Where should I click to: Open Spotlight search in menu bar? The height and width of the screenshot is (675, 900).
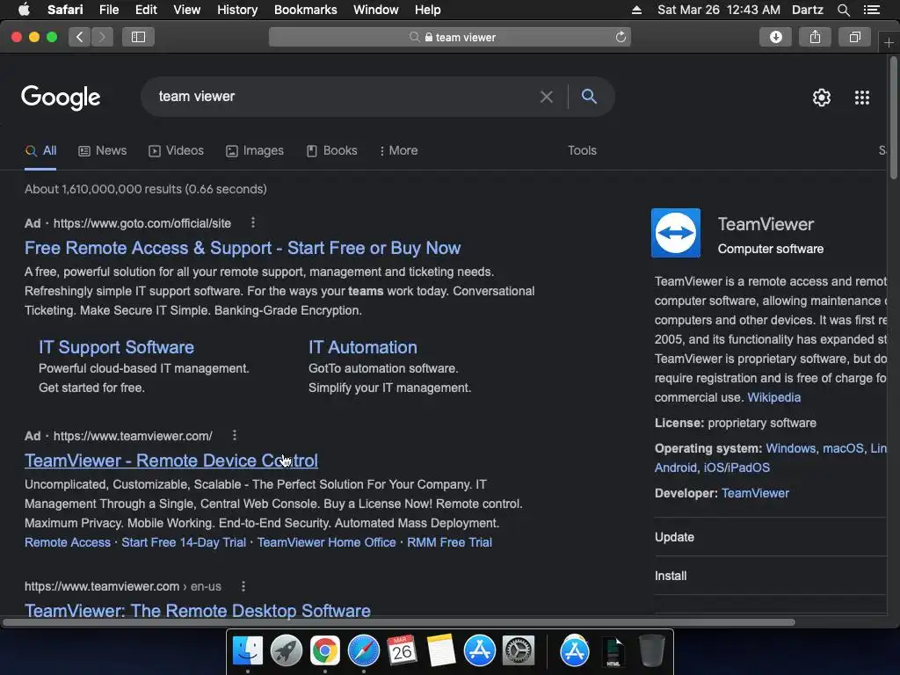(x=843, y=10)
